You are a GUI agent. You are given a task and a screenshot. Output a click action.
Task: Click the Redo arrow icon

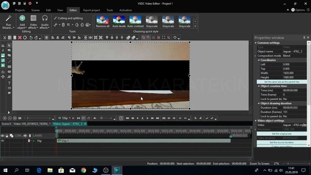(x=36, y=37)
